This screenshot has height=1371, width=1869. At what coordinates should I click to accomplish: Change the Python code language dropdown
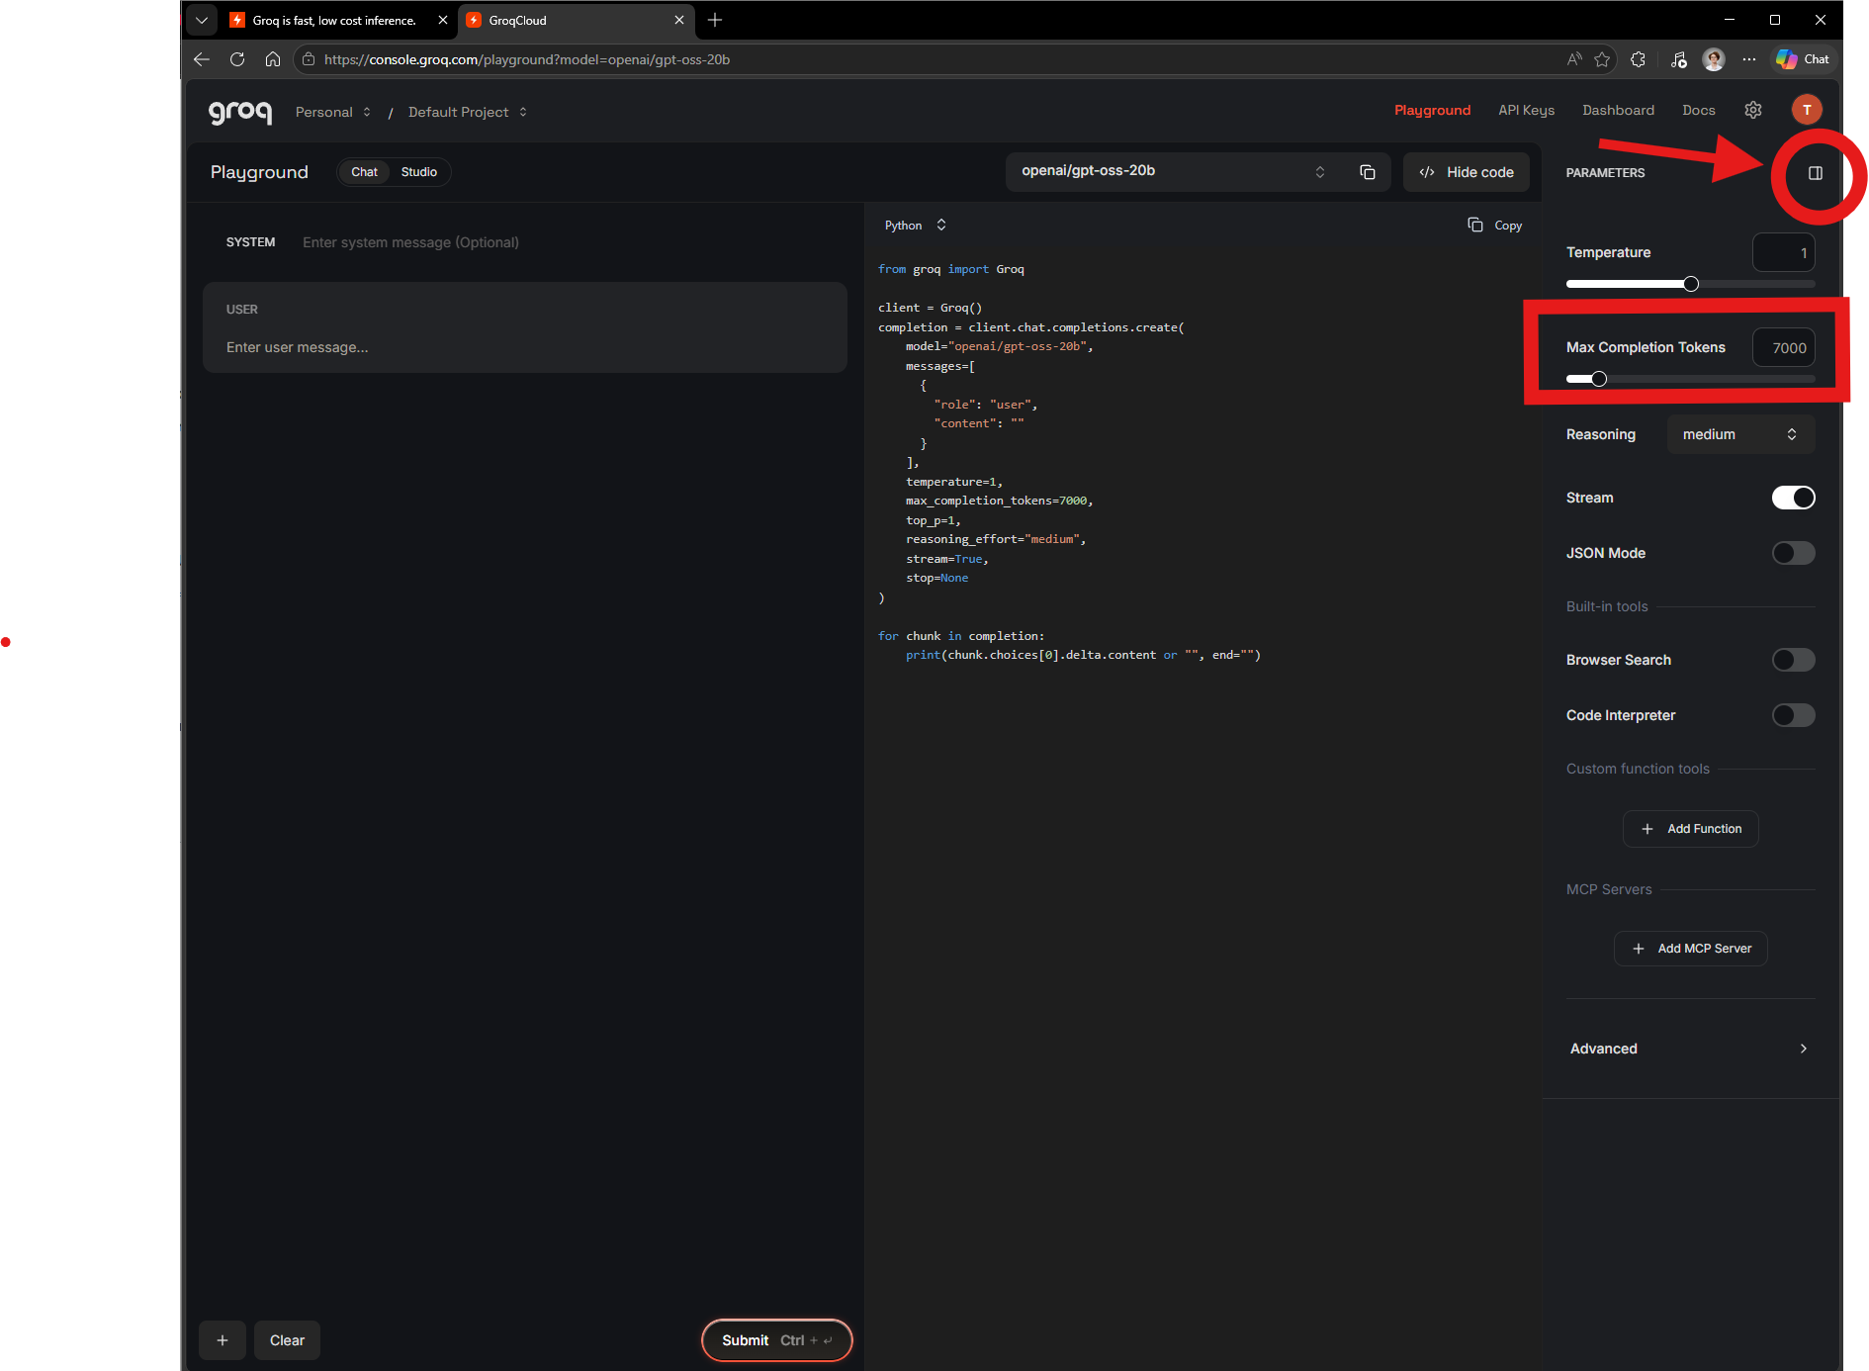tap(915, 226)
